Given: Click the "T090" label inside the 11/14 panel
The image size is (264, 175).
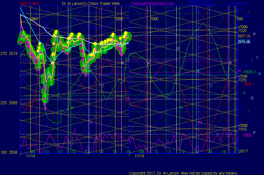Looking at the screenshot, I should coord(119,19).
